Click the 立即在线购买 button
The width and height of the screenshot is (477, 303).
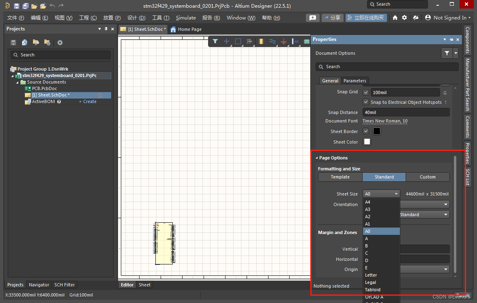(x=366, y=18)
